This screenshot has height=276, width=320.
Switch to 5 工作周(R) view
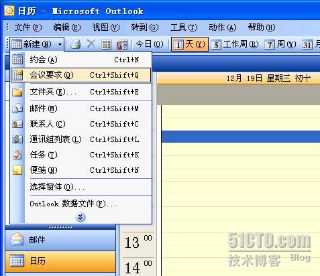[235, 44]
